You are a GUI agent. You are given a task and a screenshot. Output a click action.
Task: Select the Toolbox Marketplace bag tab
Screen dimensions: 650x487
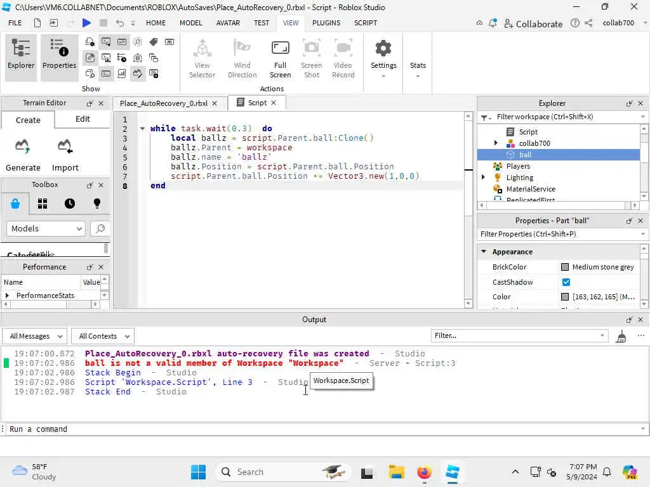pyautogui.click(x=15, y=204)
